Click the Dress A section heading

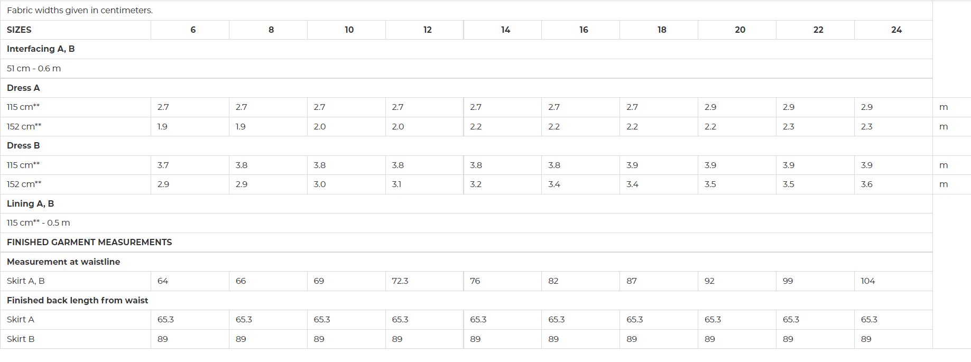click(23, 88)
